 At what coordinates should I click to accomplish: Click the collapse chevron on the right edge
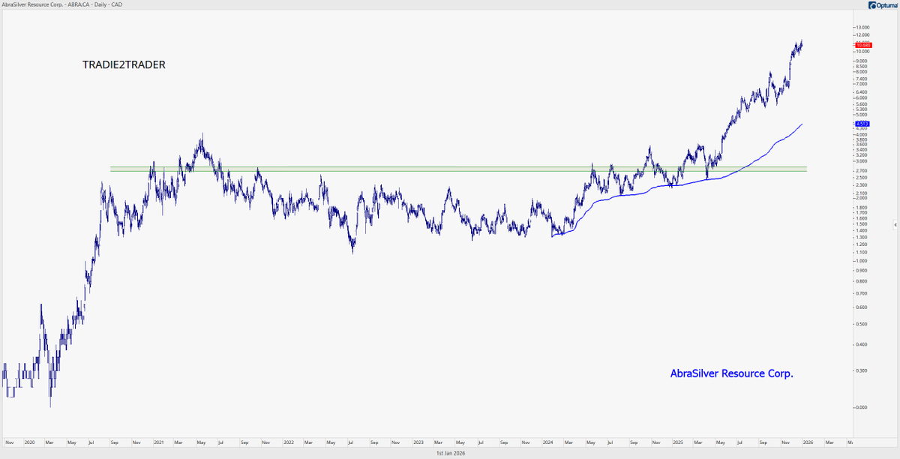[x=895, y=223]
